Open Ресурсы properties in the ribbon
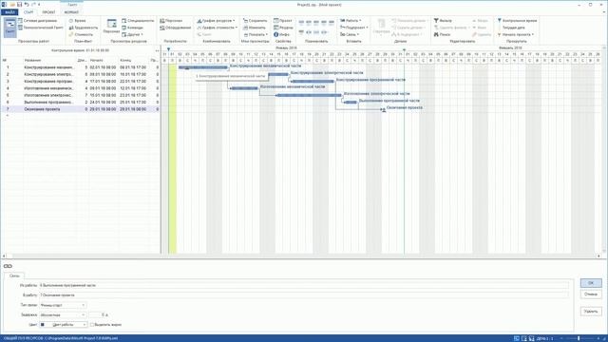The width and height of the screenshot is (608, 342). (x=283, y=28)
